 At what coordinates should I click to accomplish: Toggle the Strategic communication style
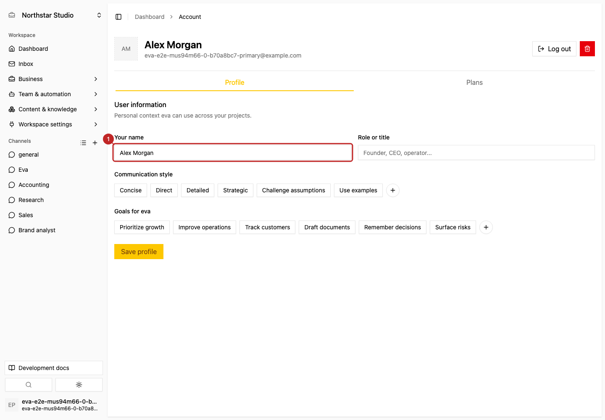tap(236, 190)
